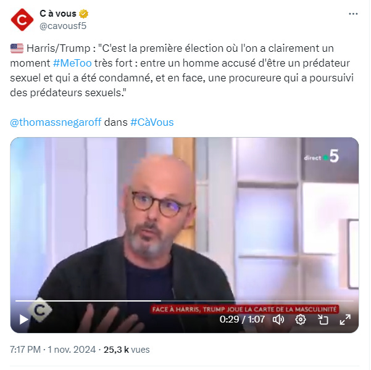Viewport: 371px width, 370px height.
Task: Click the direct 5 channel logo
Action: [322, 157]
